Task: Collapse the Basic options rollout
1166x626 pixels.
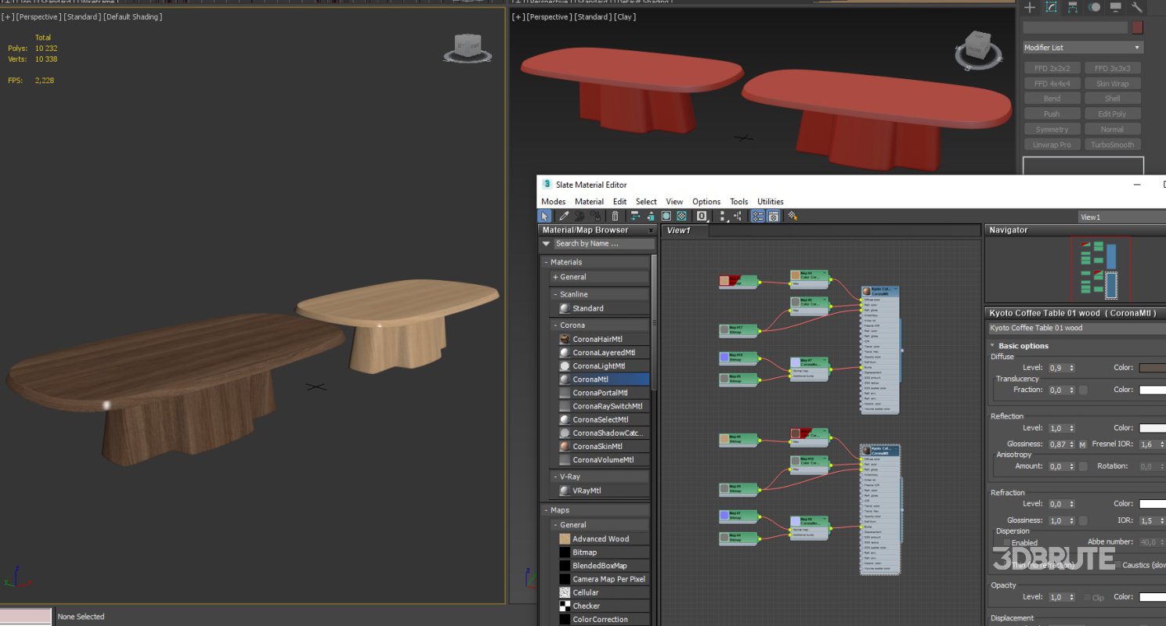Action: click(1023, 346)
